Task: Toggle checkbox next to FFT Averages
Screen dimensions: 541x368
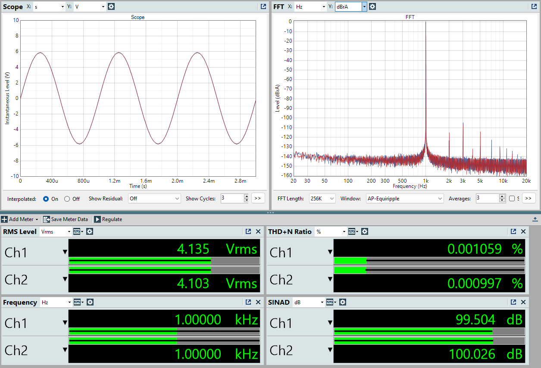Action: (x=512, y=199)
